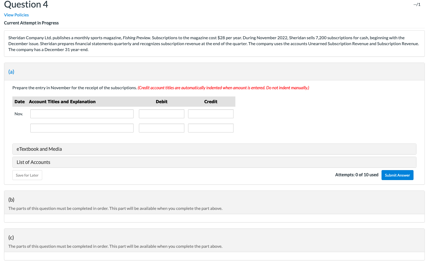Click the (b) section header
Image resolution: width=435 pixels, height=269 pixels.
pyautogui.click(x=11, y=200)
